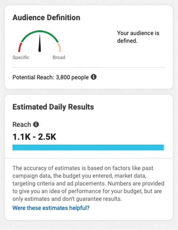Click the info icon beside Reach

36,125
